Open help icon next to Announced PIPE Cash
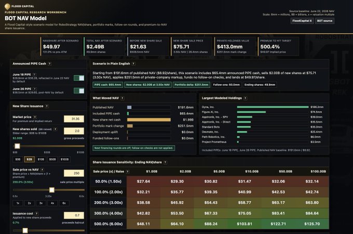 (x=49, y=64)
